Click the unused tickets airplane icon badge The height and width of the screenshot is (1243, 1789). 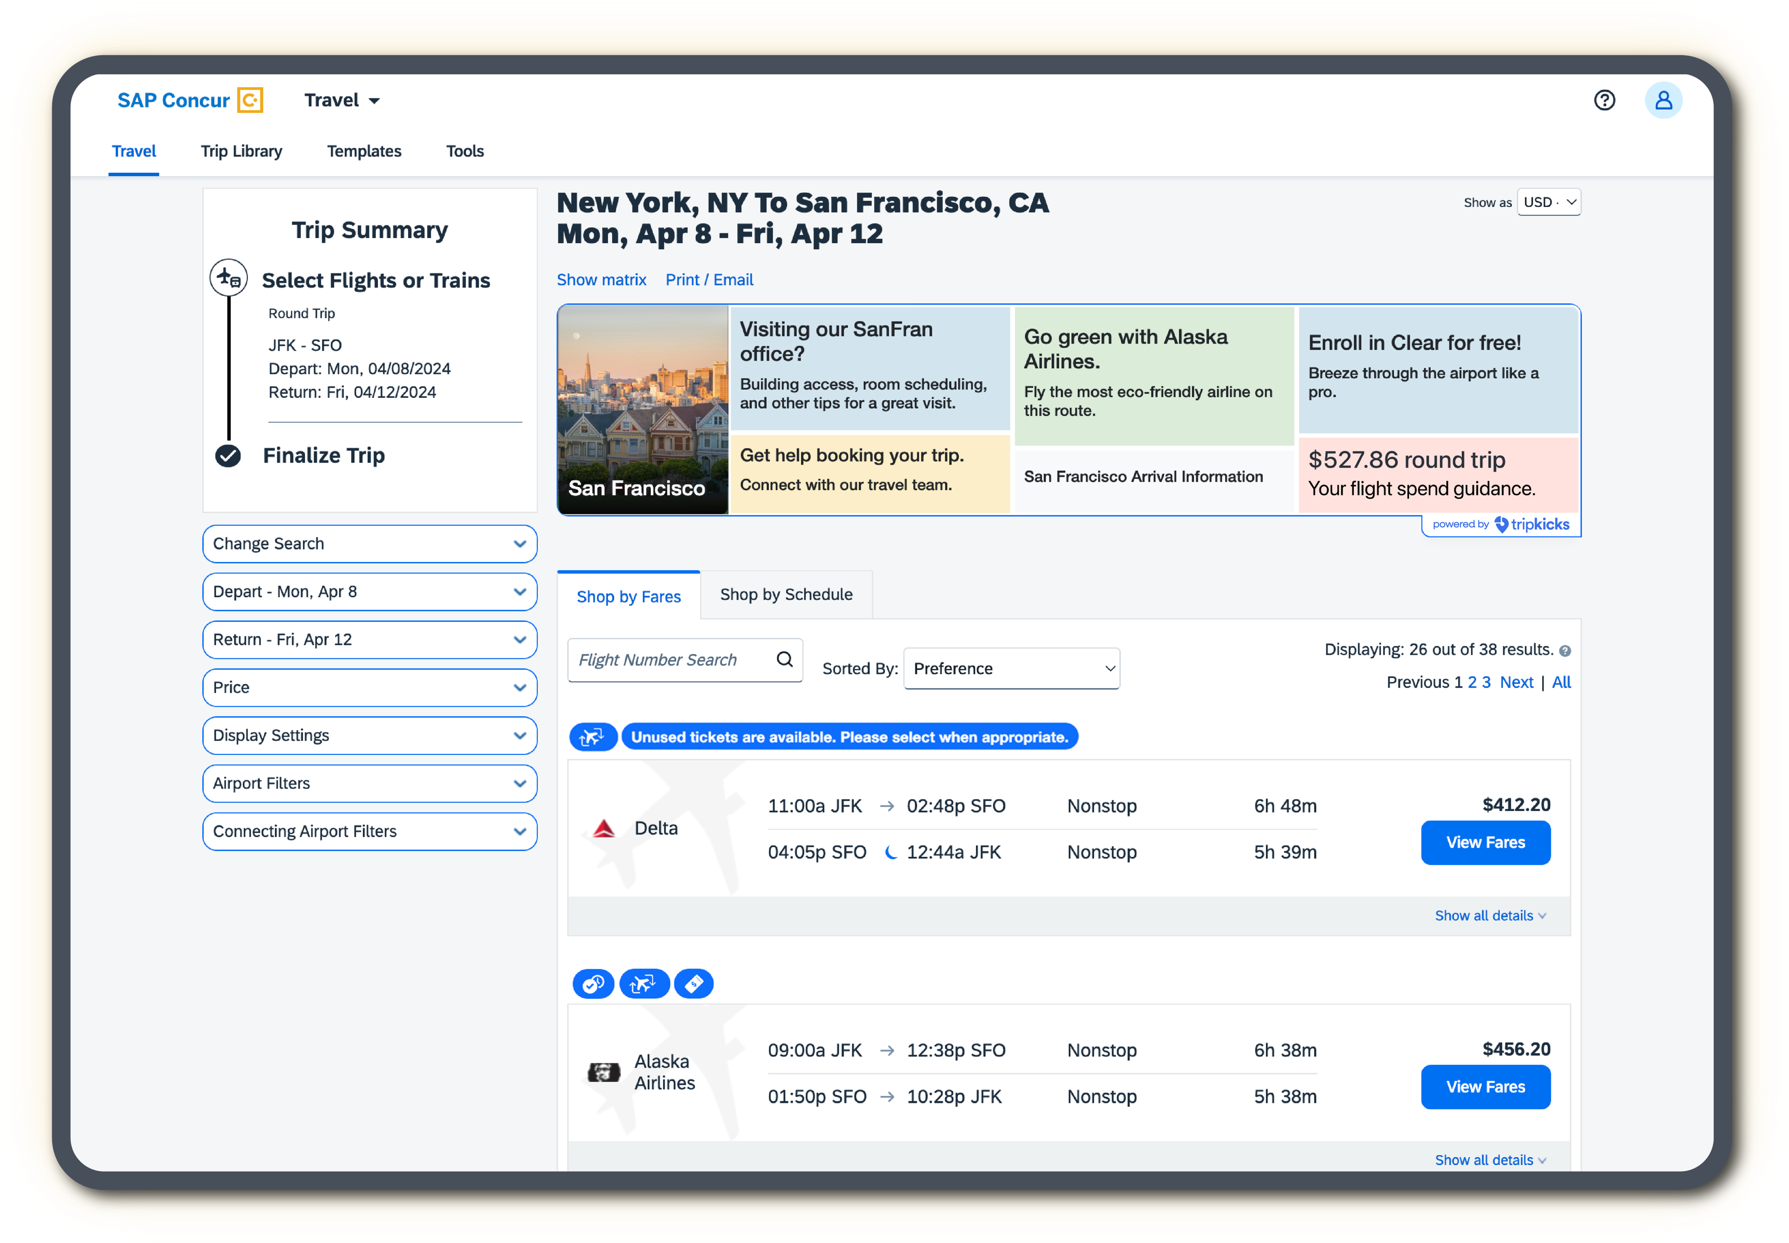593,737
